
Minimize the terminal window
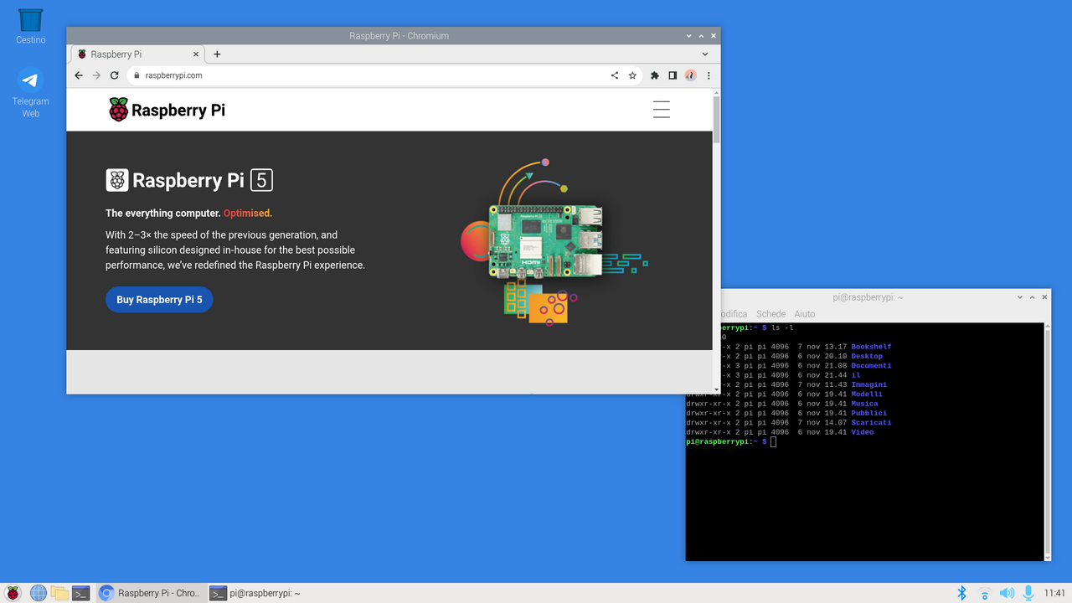(1020, 297)
